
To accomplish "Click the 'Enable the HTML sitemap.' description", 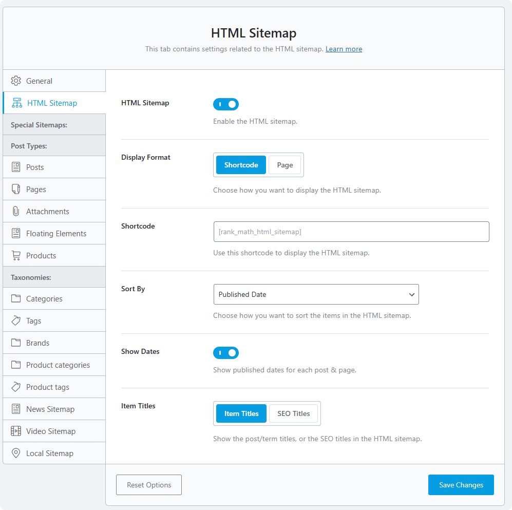I will 255,121.
